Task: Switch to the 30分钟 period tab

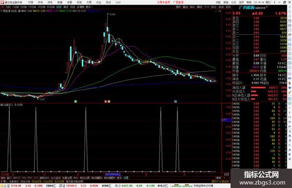Action: point(41,7)
